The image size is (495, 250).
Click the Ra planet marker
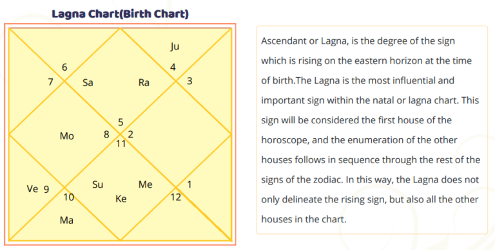(144, 82)
